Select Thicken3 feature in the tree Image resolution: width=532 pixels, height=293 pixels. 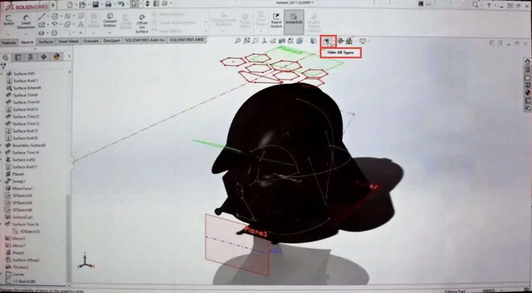point(17,267)
